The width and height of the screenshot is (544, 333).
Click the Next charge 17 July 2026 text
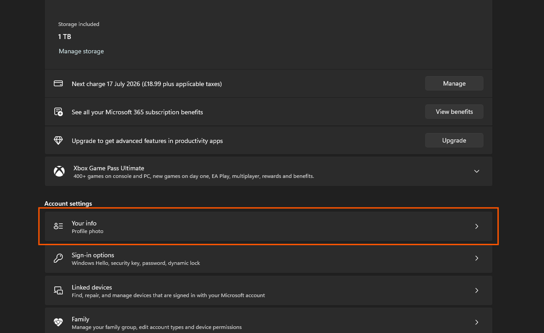147,84
